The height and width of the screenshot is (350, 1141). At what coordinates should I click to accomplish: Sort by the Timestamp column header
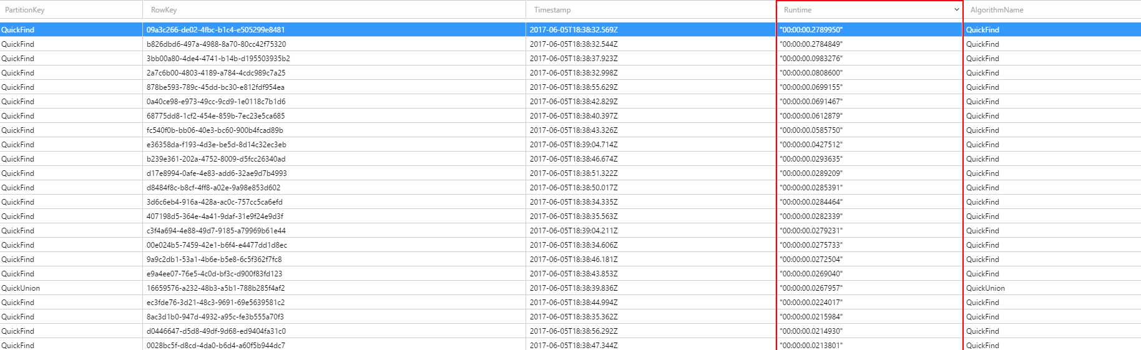coord(552,10)
